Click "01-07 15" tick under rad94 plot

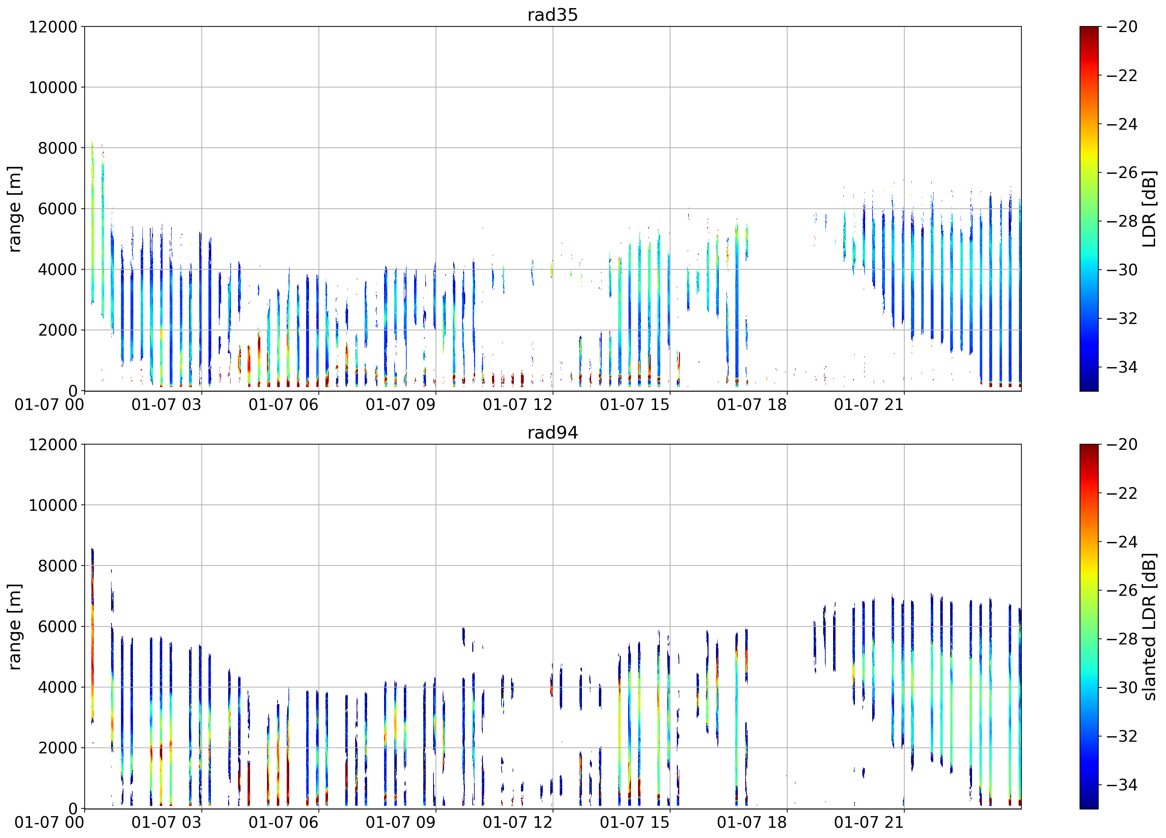click(635, 822)
